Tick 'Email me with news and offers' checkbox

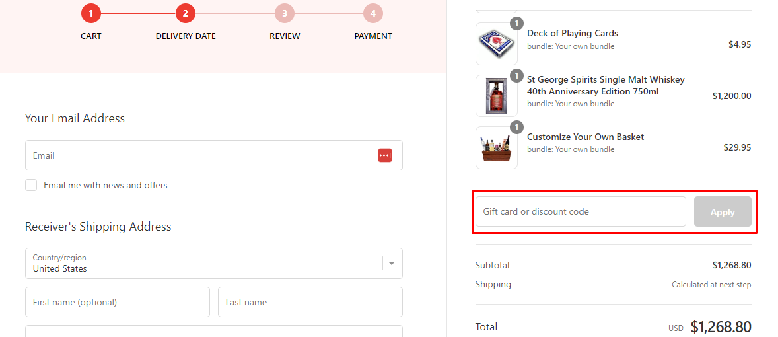[x=31, y=185]
